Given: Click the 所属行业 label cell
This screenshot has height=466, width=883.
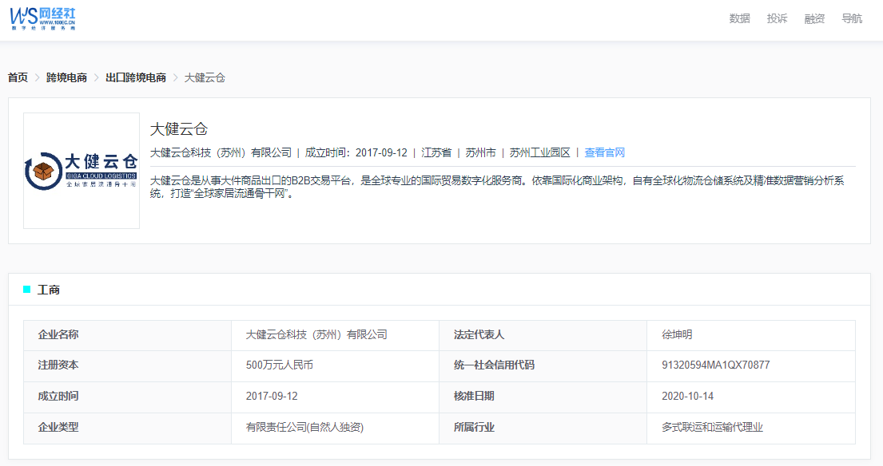Looking at the screenshot, I should (543, 428).
